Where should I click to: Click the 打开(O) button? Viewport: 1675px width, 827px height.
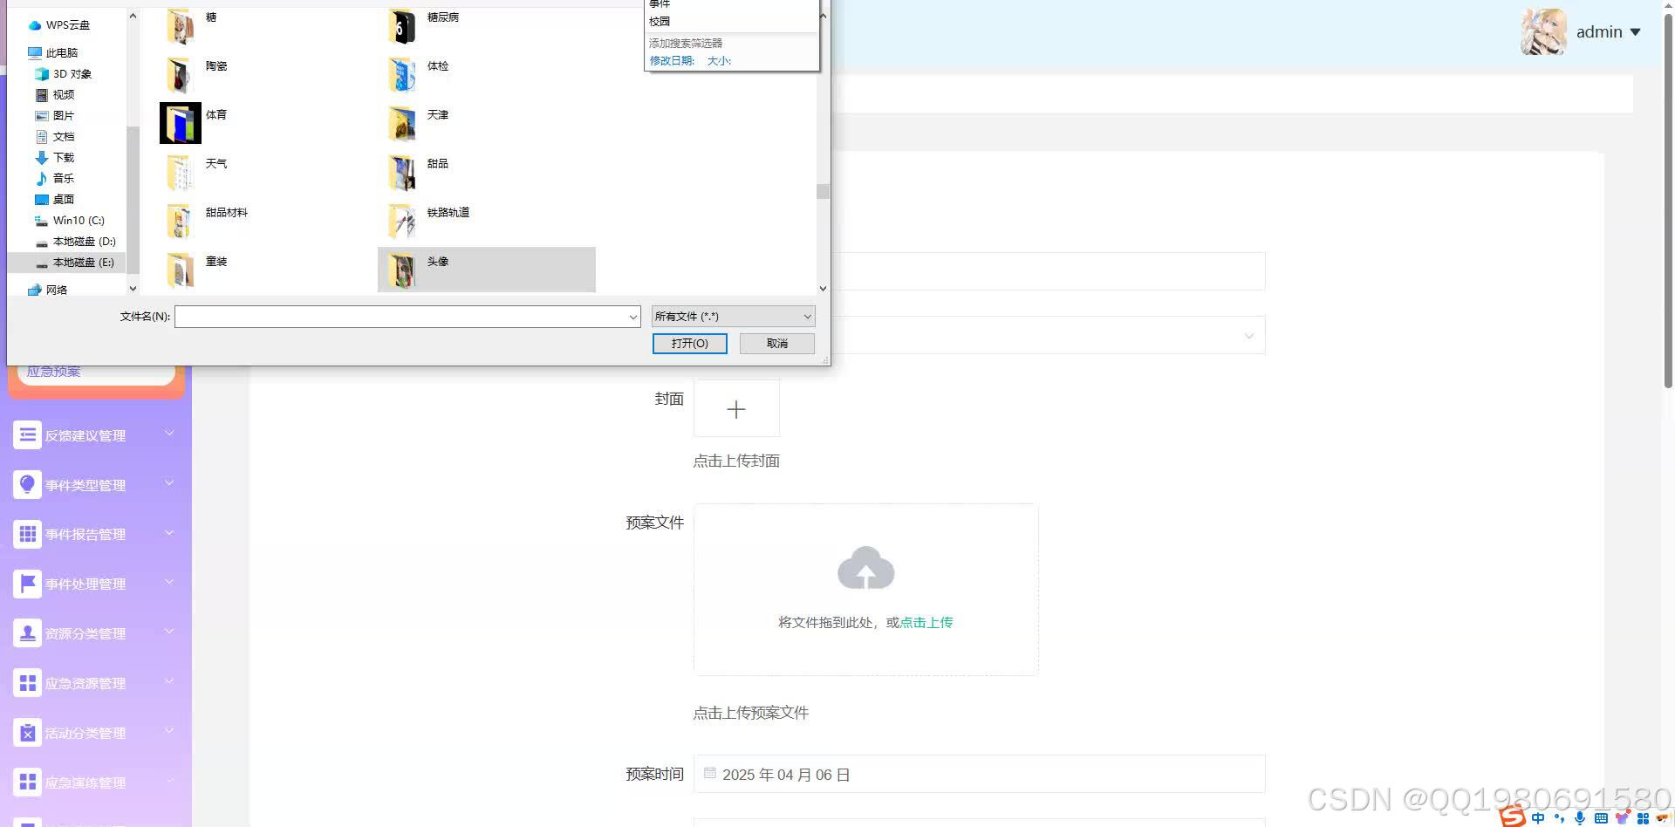pyautogui.click(x=689, y=343)
